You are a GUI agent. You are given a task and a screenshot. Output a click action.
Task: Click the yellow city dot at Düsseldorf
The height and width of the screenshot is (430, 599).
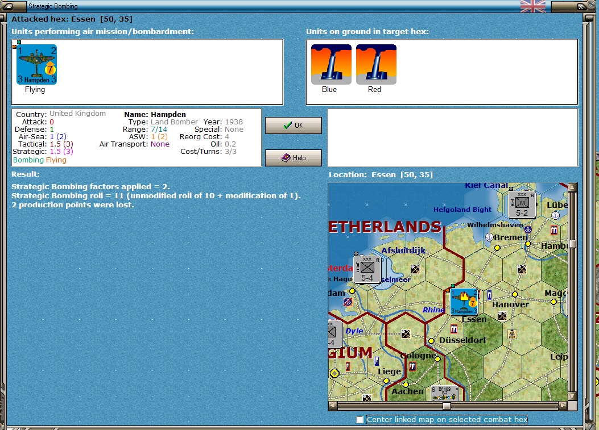431,341
